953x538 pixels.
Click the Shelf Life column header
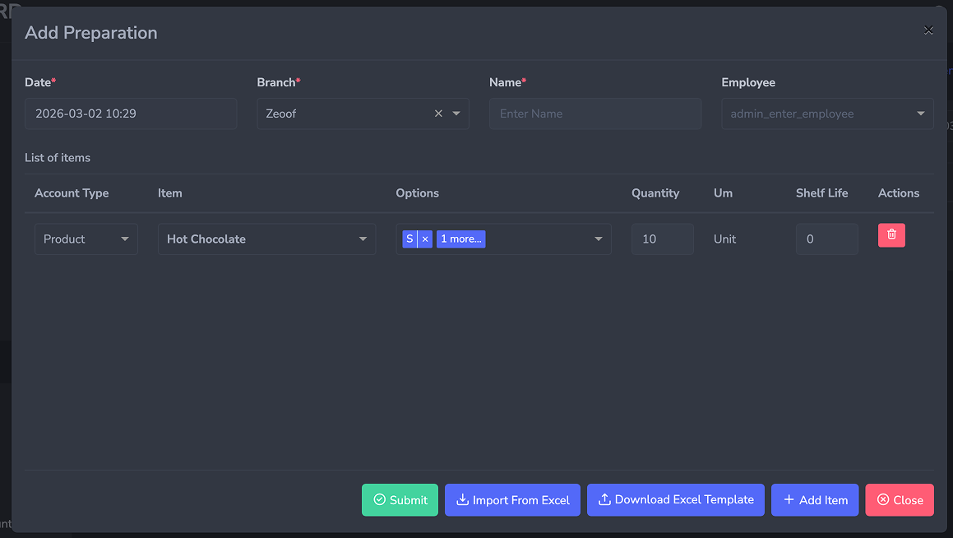(821, 193)
